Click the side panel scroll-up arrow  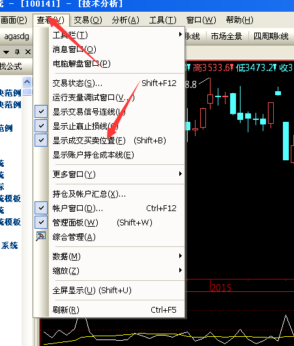pyautogui.click(x=27, y=82)
